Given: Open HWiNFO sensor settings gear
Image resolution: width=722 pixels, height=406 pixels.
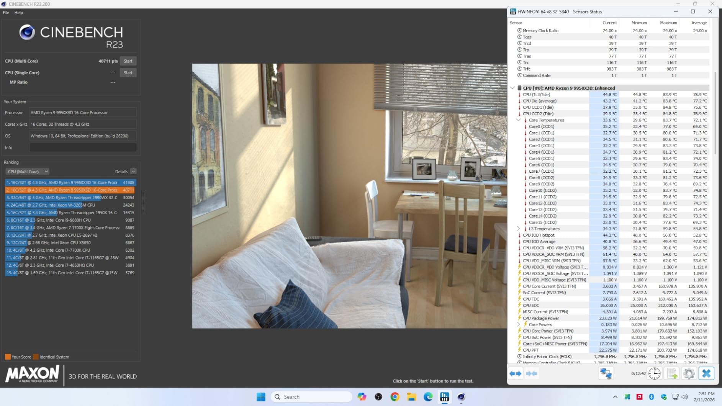Looking at the screenshot, I should point(689,373).
